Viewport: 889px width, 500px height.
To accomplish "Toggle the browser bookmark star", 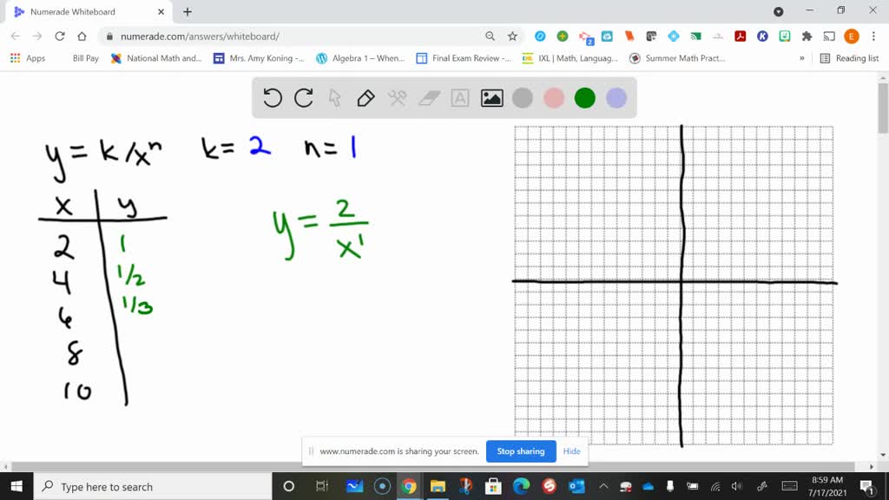I will pyautogui.click(x=511, y=37).
